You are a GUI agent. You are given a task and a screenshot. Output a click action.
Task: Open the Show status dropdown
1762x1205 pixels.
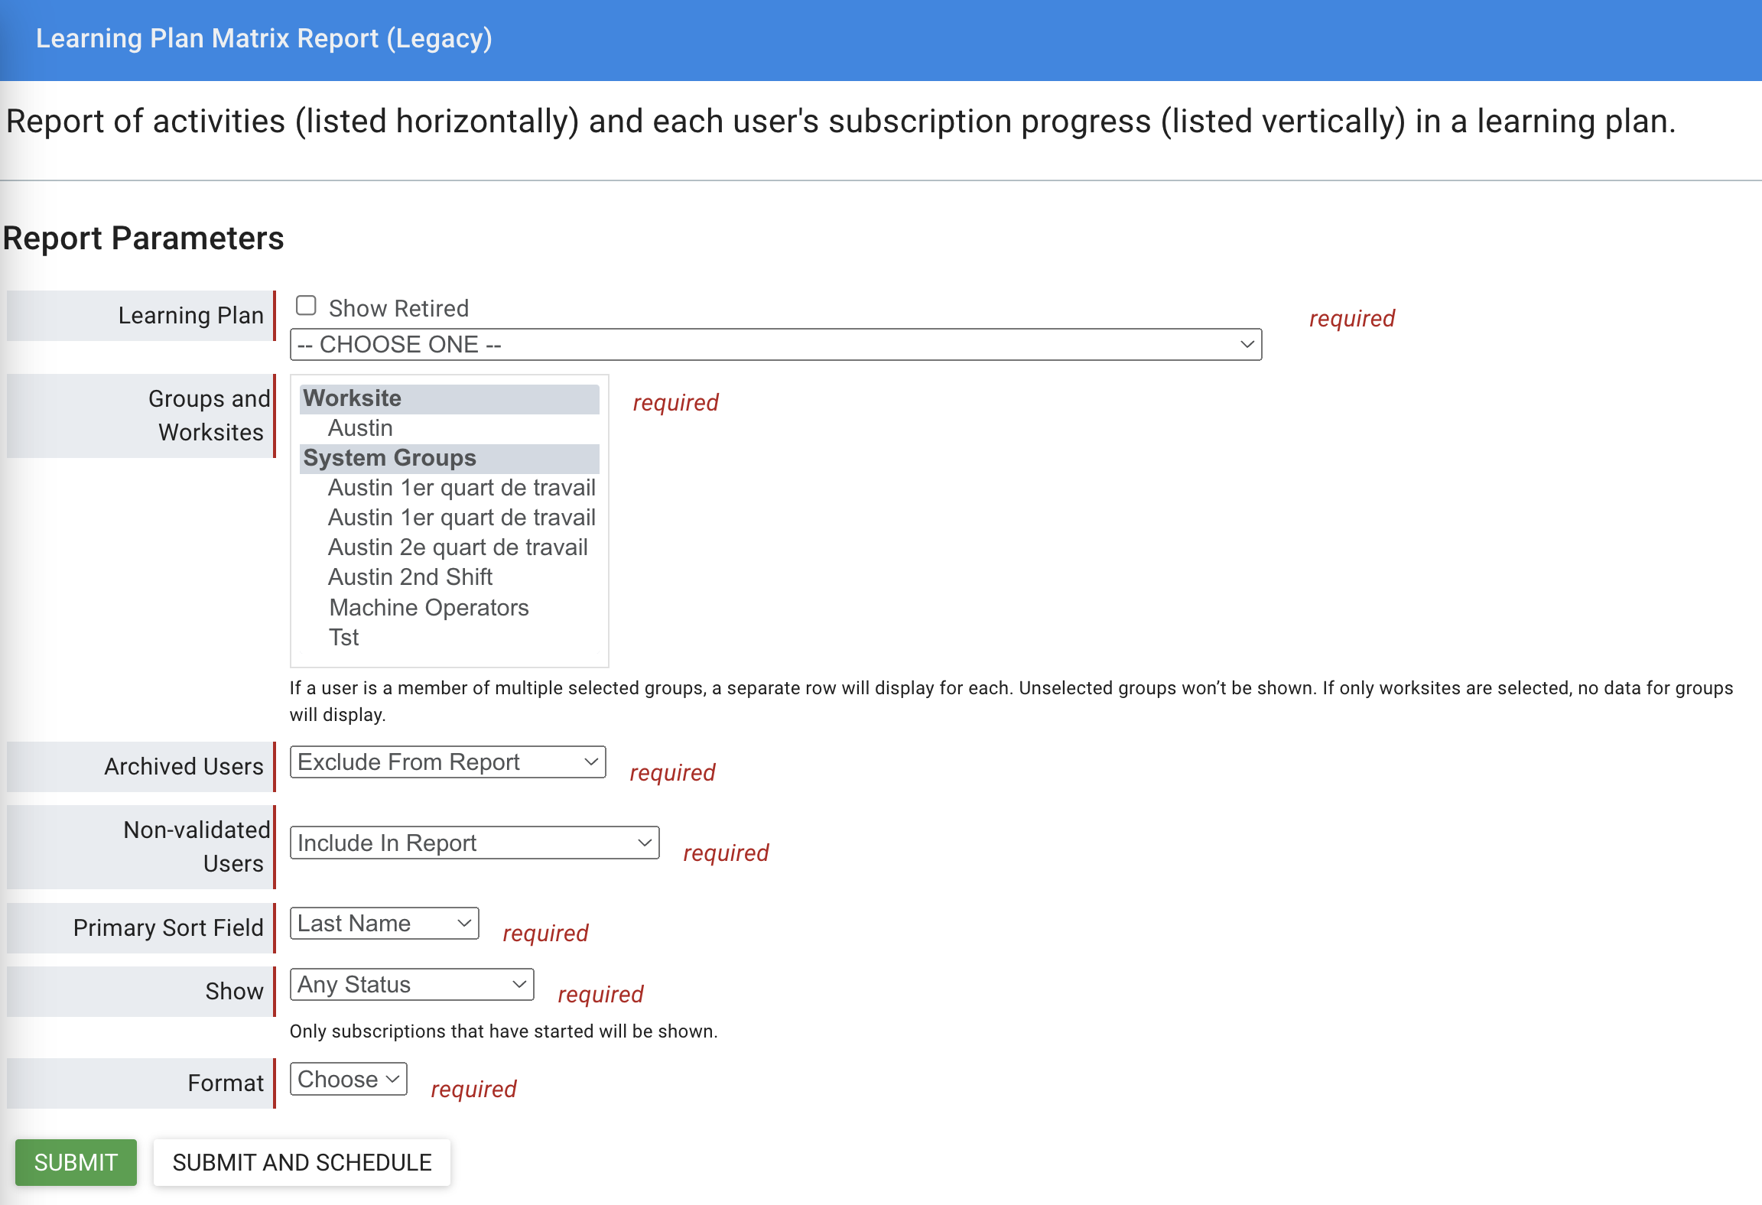[411, 985]
